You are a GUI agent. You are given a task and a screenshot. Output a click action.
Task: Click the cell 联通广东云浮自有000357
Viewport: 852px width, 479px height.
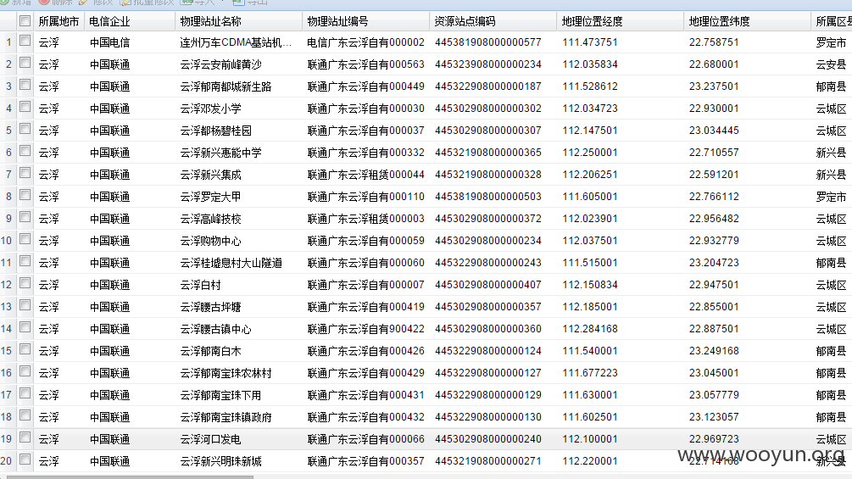[x=365, y=461]
